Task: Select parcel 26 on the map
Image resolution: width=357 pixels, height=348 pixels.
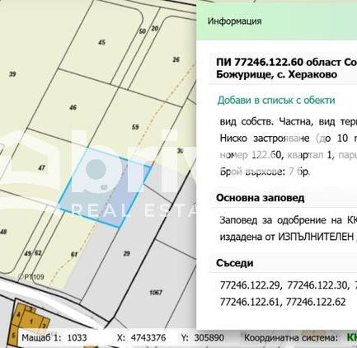Action: [176, 59]
